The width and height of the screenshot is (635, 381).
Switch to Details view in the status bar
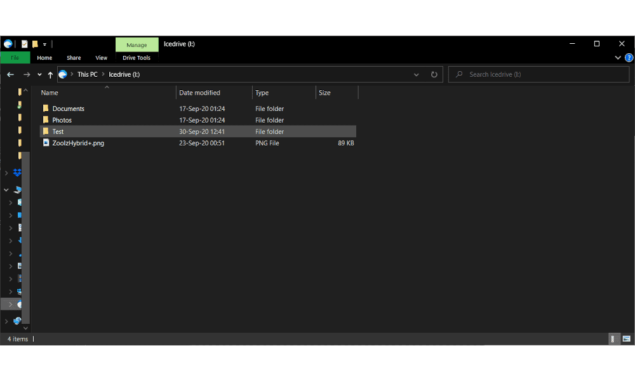click(614, 339)
